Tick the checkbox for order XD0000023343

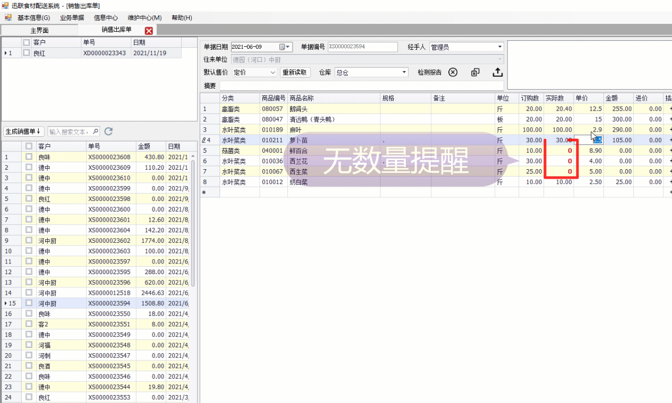click(26, 53)
